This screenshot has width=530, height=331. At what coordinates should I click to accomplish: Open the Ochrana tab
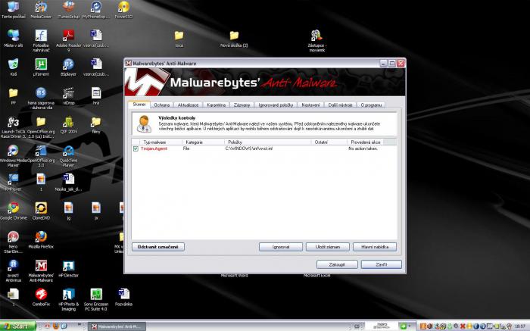tap(162, 105)
